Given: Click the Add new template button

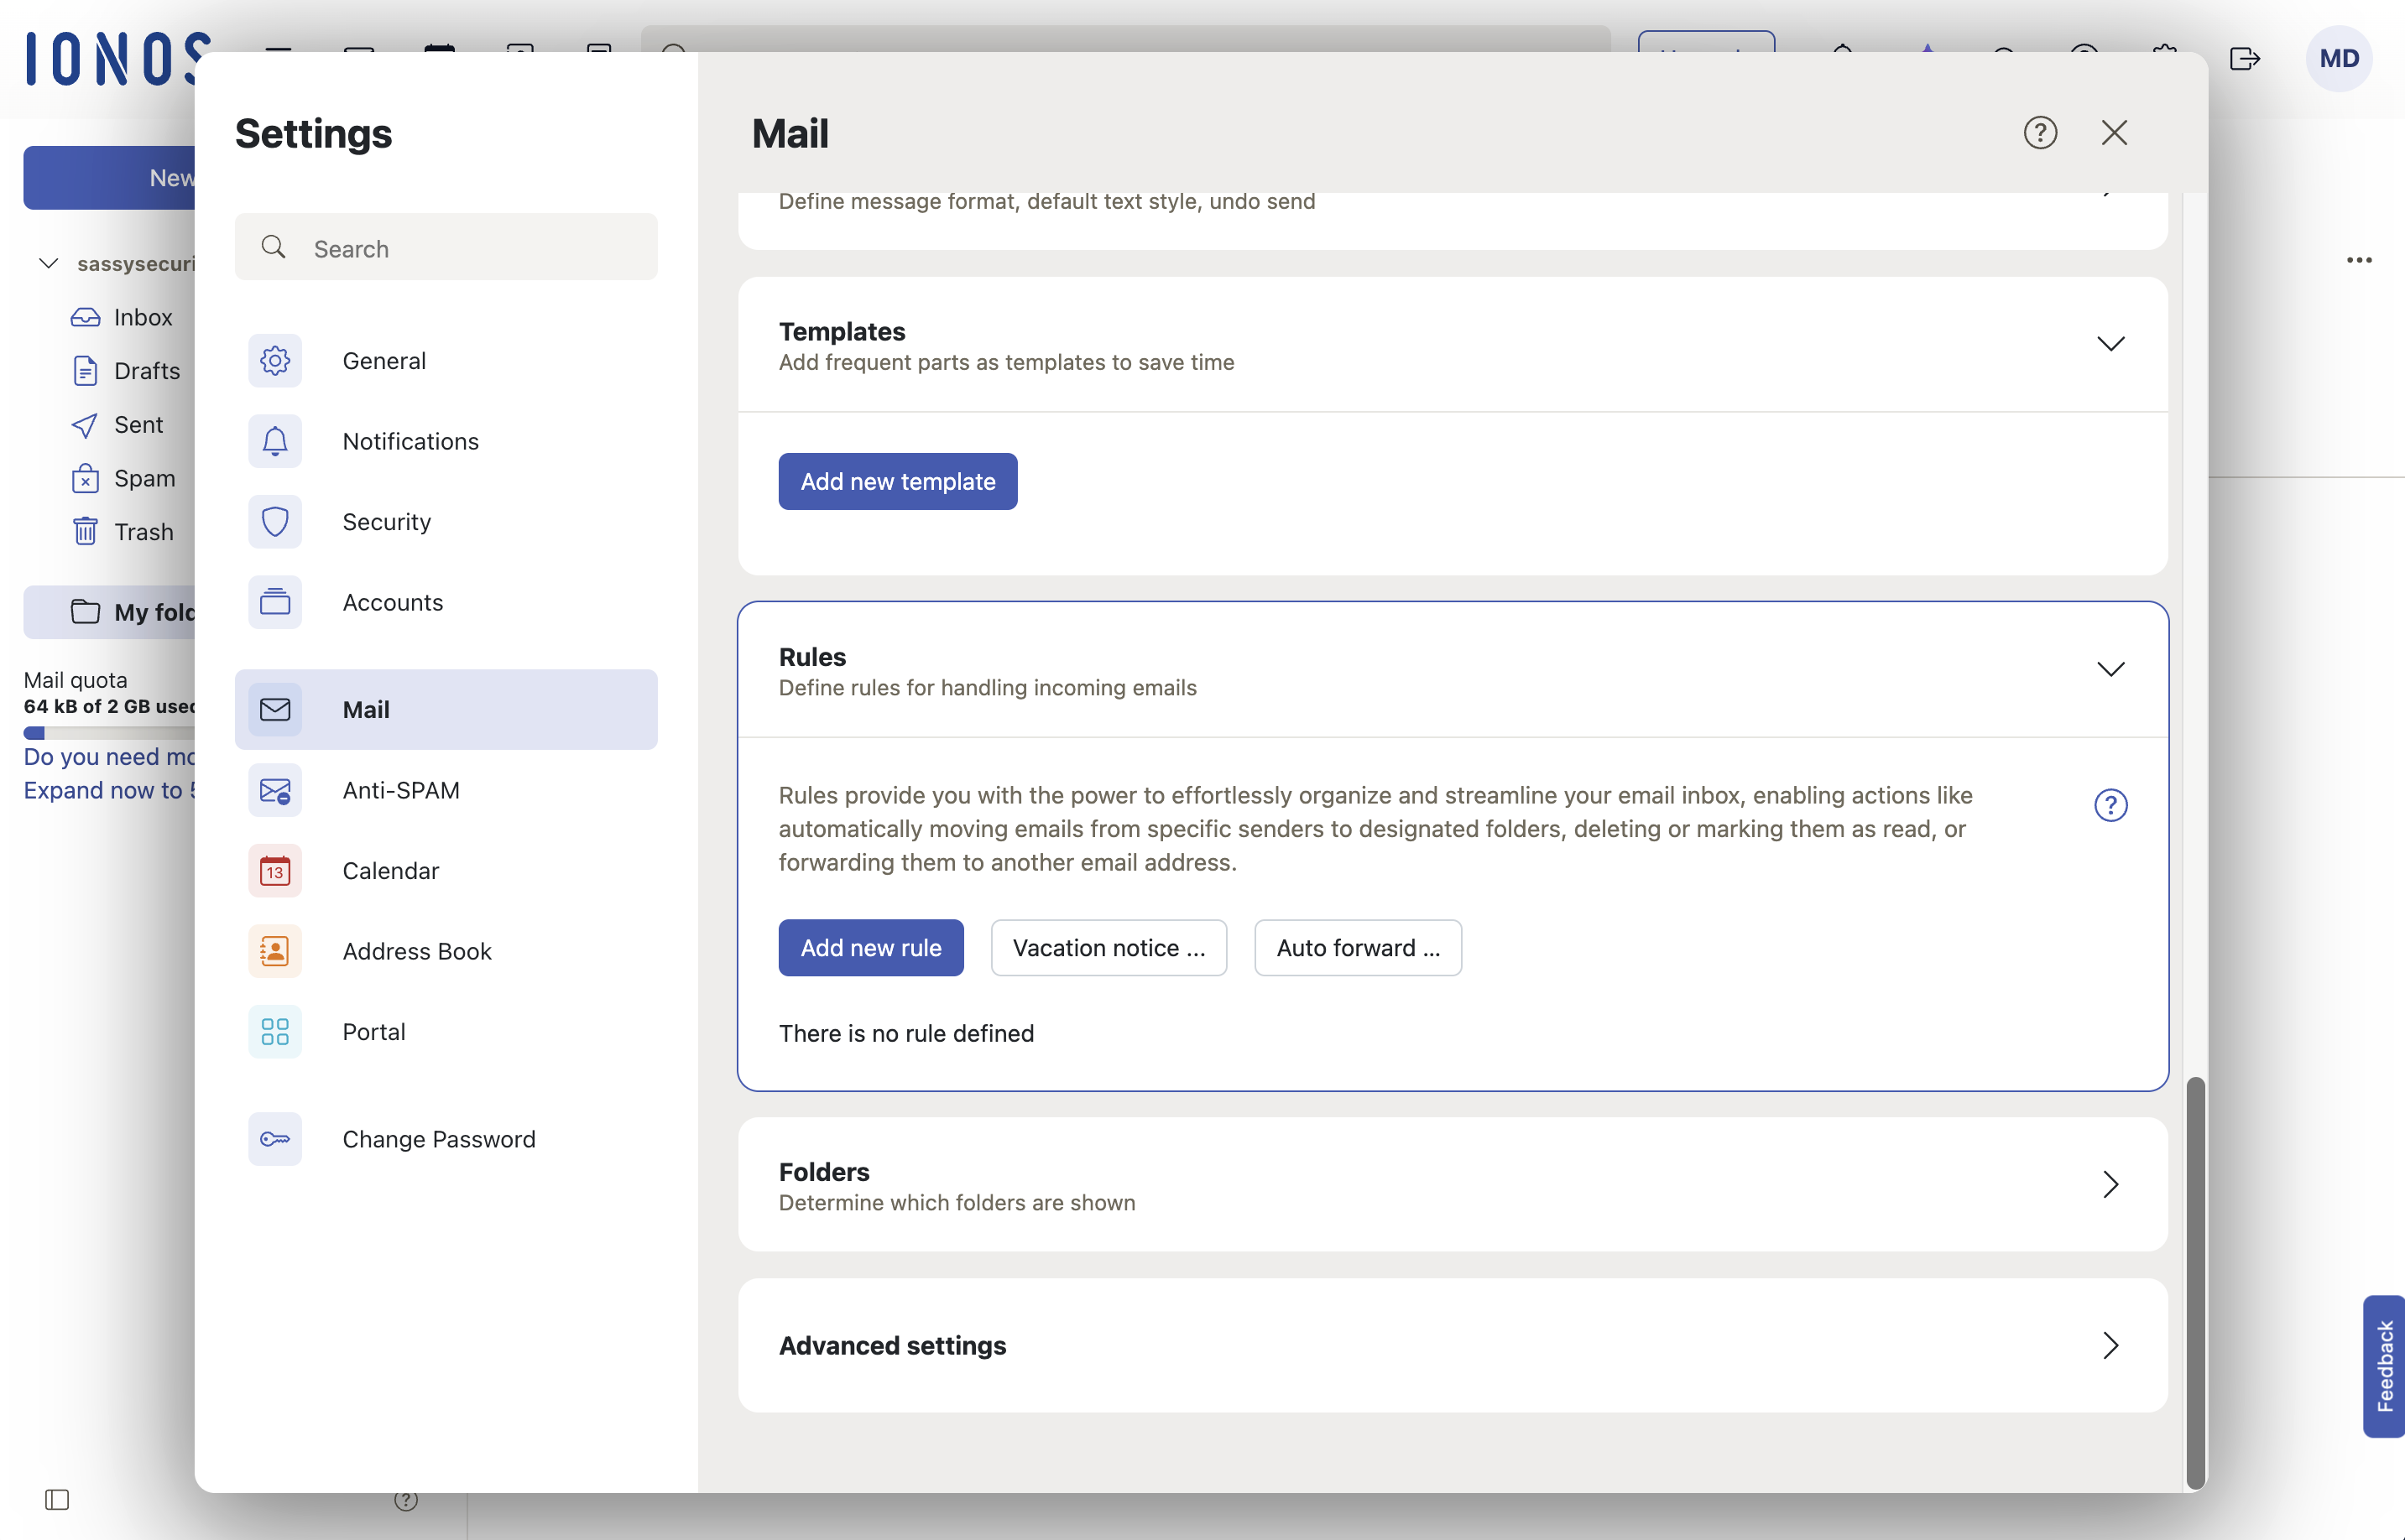Looking at the screenshot, I should tap(897, 481).
